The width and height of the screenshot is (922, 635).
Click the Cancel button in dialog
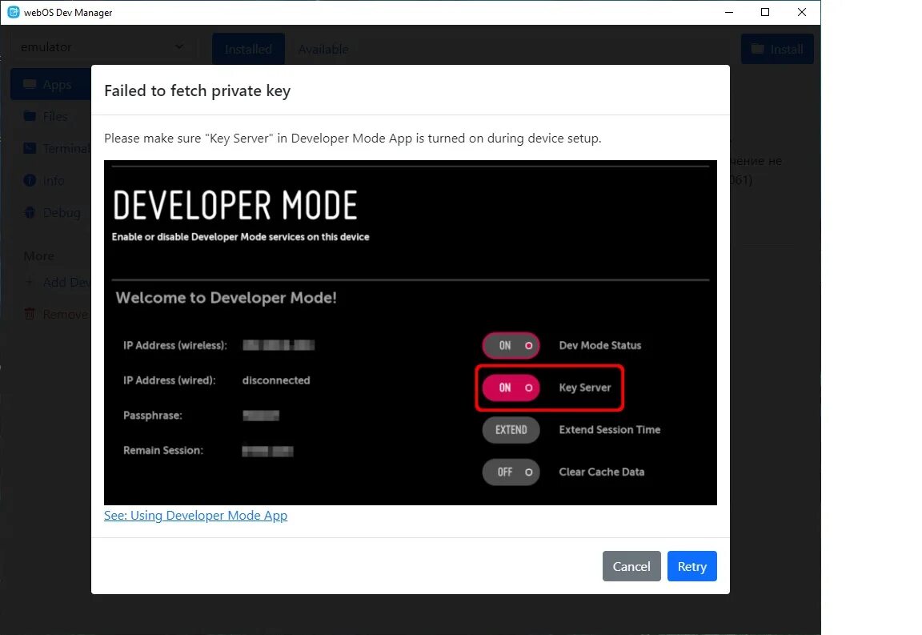tap(631, 566)
